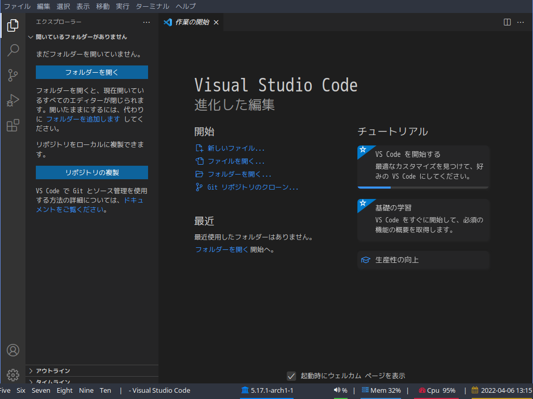Open the Extensions view icon
The height and width of the screenshot is (399, 533).
coord(13,125)
